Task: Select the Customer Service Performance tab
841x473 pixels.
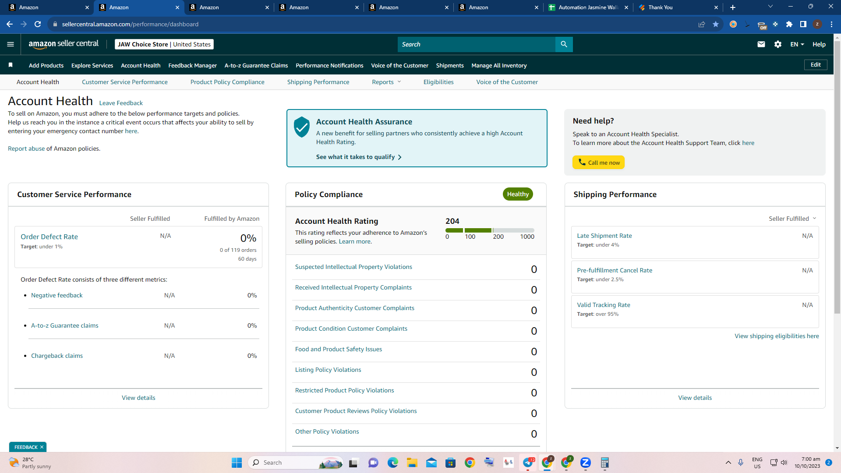Action: pos(125,82)
